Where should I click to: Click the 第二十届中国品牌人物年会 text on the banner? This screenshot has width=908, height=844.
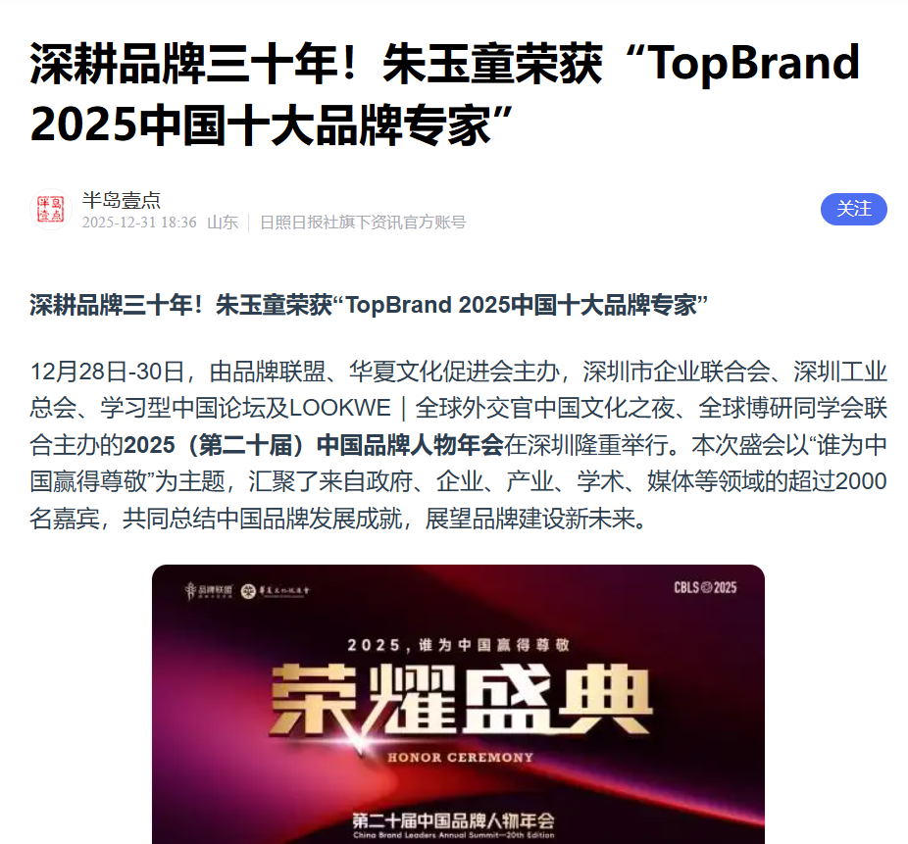453,820
